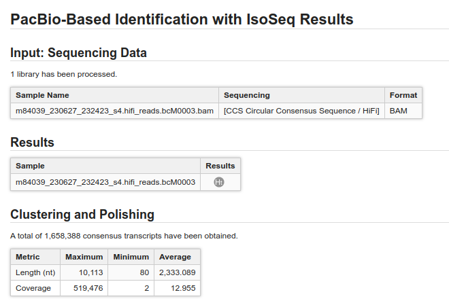Click the Results column header
Viewport: 449px width, 303px height.
220,166
